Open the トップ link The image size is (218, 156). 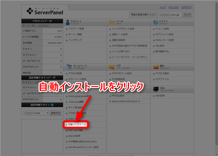pos(163,7)
